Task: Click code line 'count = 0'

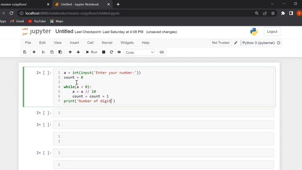Action: pyautogui.click(x=74, y=77)
